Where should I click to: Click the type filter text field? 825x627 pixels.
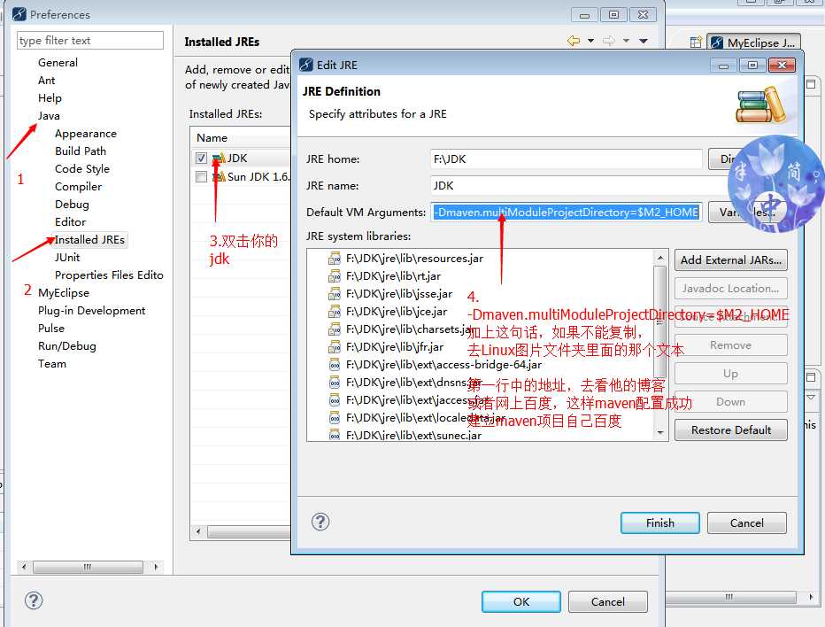pyautogui.click(x=90, y=41)
